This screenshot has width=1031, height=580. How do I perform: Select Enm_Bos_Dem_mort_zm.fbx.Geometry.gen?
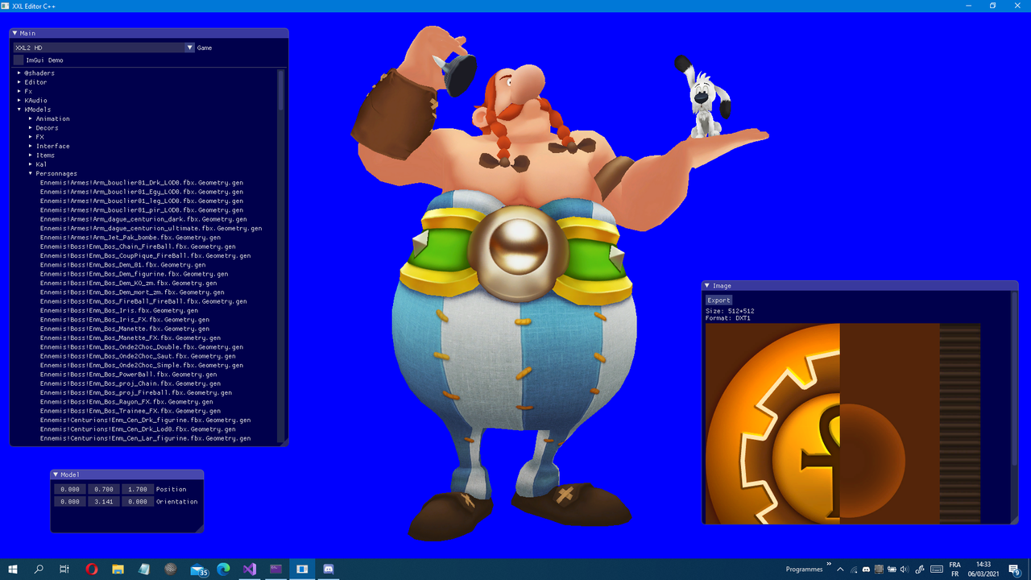coord(132,292)
